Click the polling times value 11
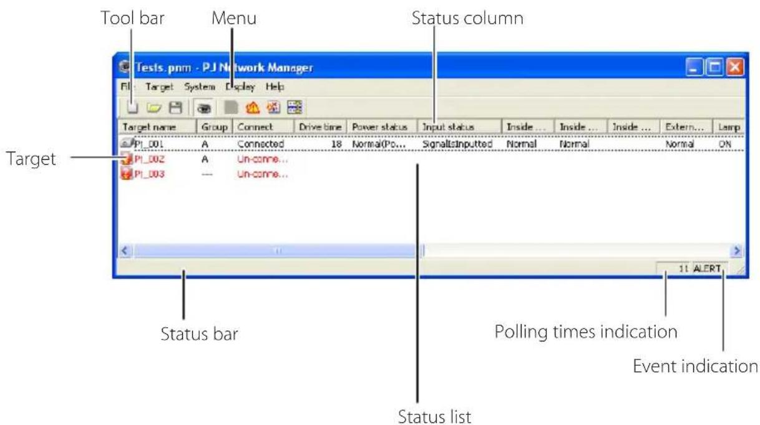This screenshot has width=760, height=425. point(683,268)
